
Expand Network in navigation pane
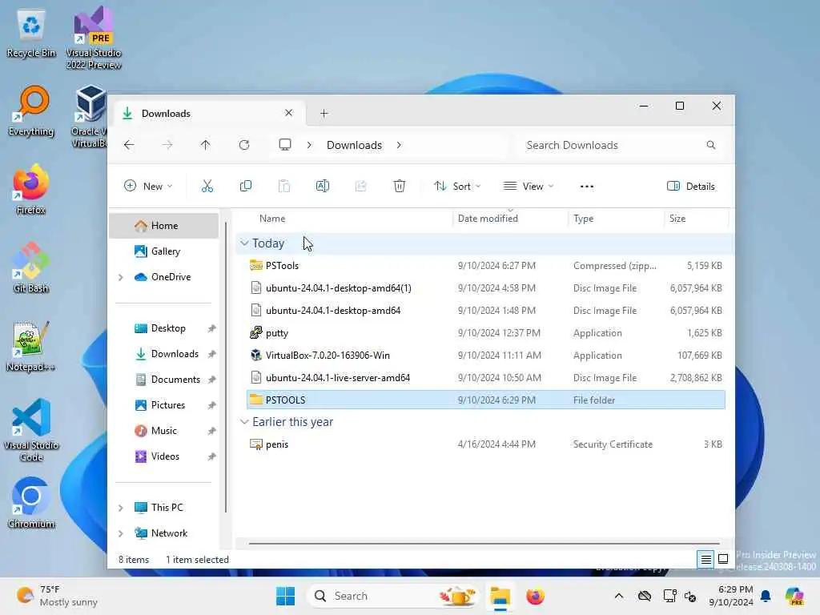121,533
